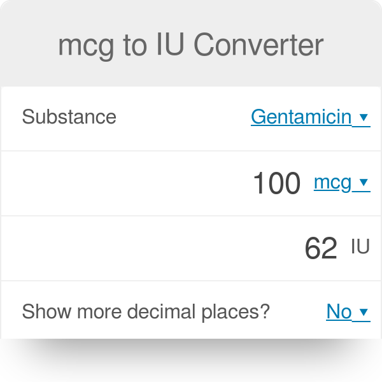
Task: Open the mcg unit selector
Action: (332, 183)
